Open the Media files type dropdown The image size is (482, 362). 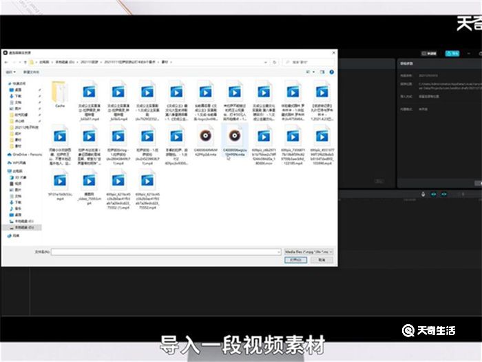(308, 252)
